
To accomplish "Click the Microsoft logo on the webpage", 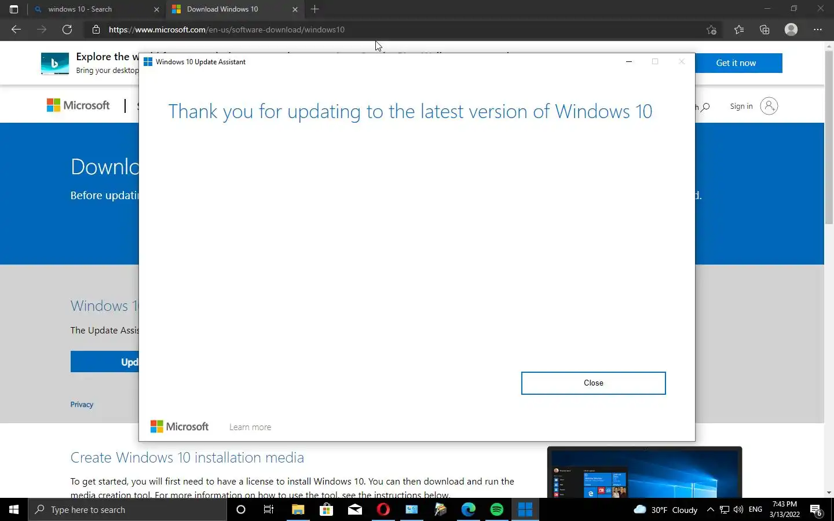I will (78, 105).
